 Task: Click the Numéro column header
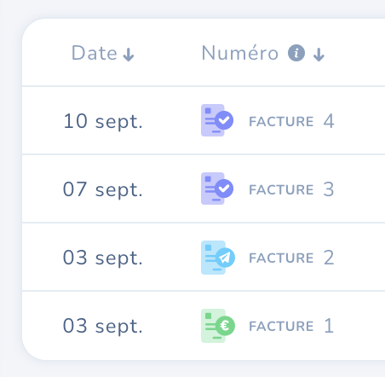(x=240, y=53)
